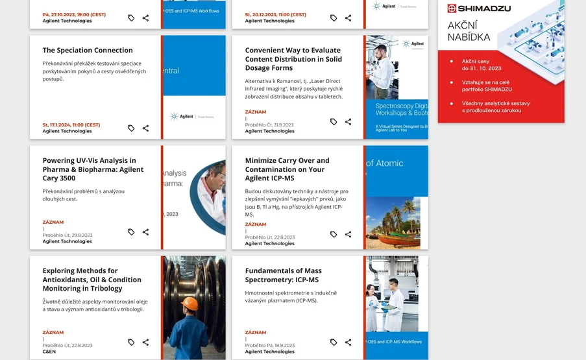Click thumbnail of The Speciation Connection card
This screenshot has height=360, width=586.
coord(194,87)
